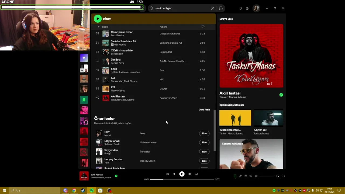
Task: Open the green bookmark playlist in the sidebar
Action: coord(84,100)
